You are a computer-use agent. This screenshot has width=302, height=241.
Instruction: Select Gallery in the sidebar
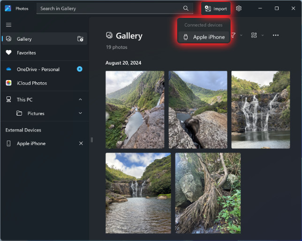coord(45,39)
